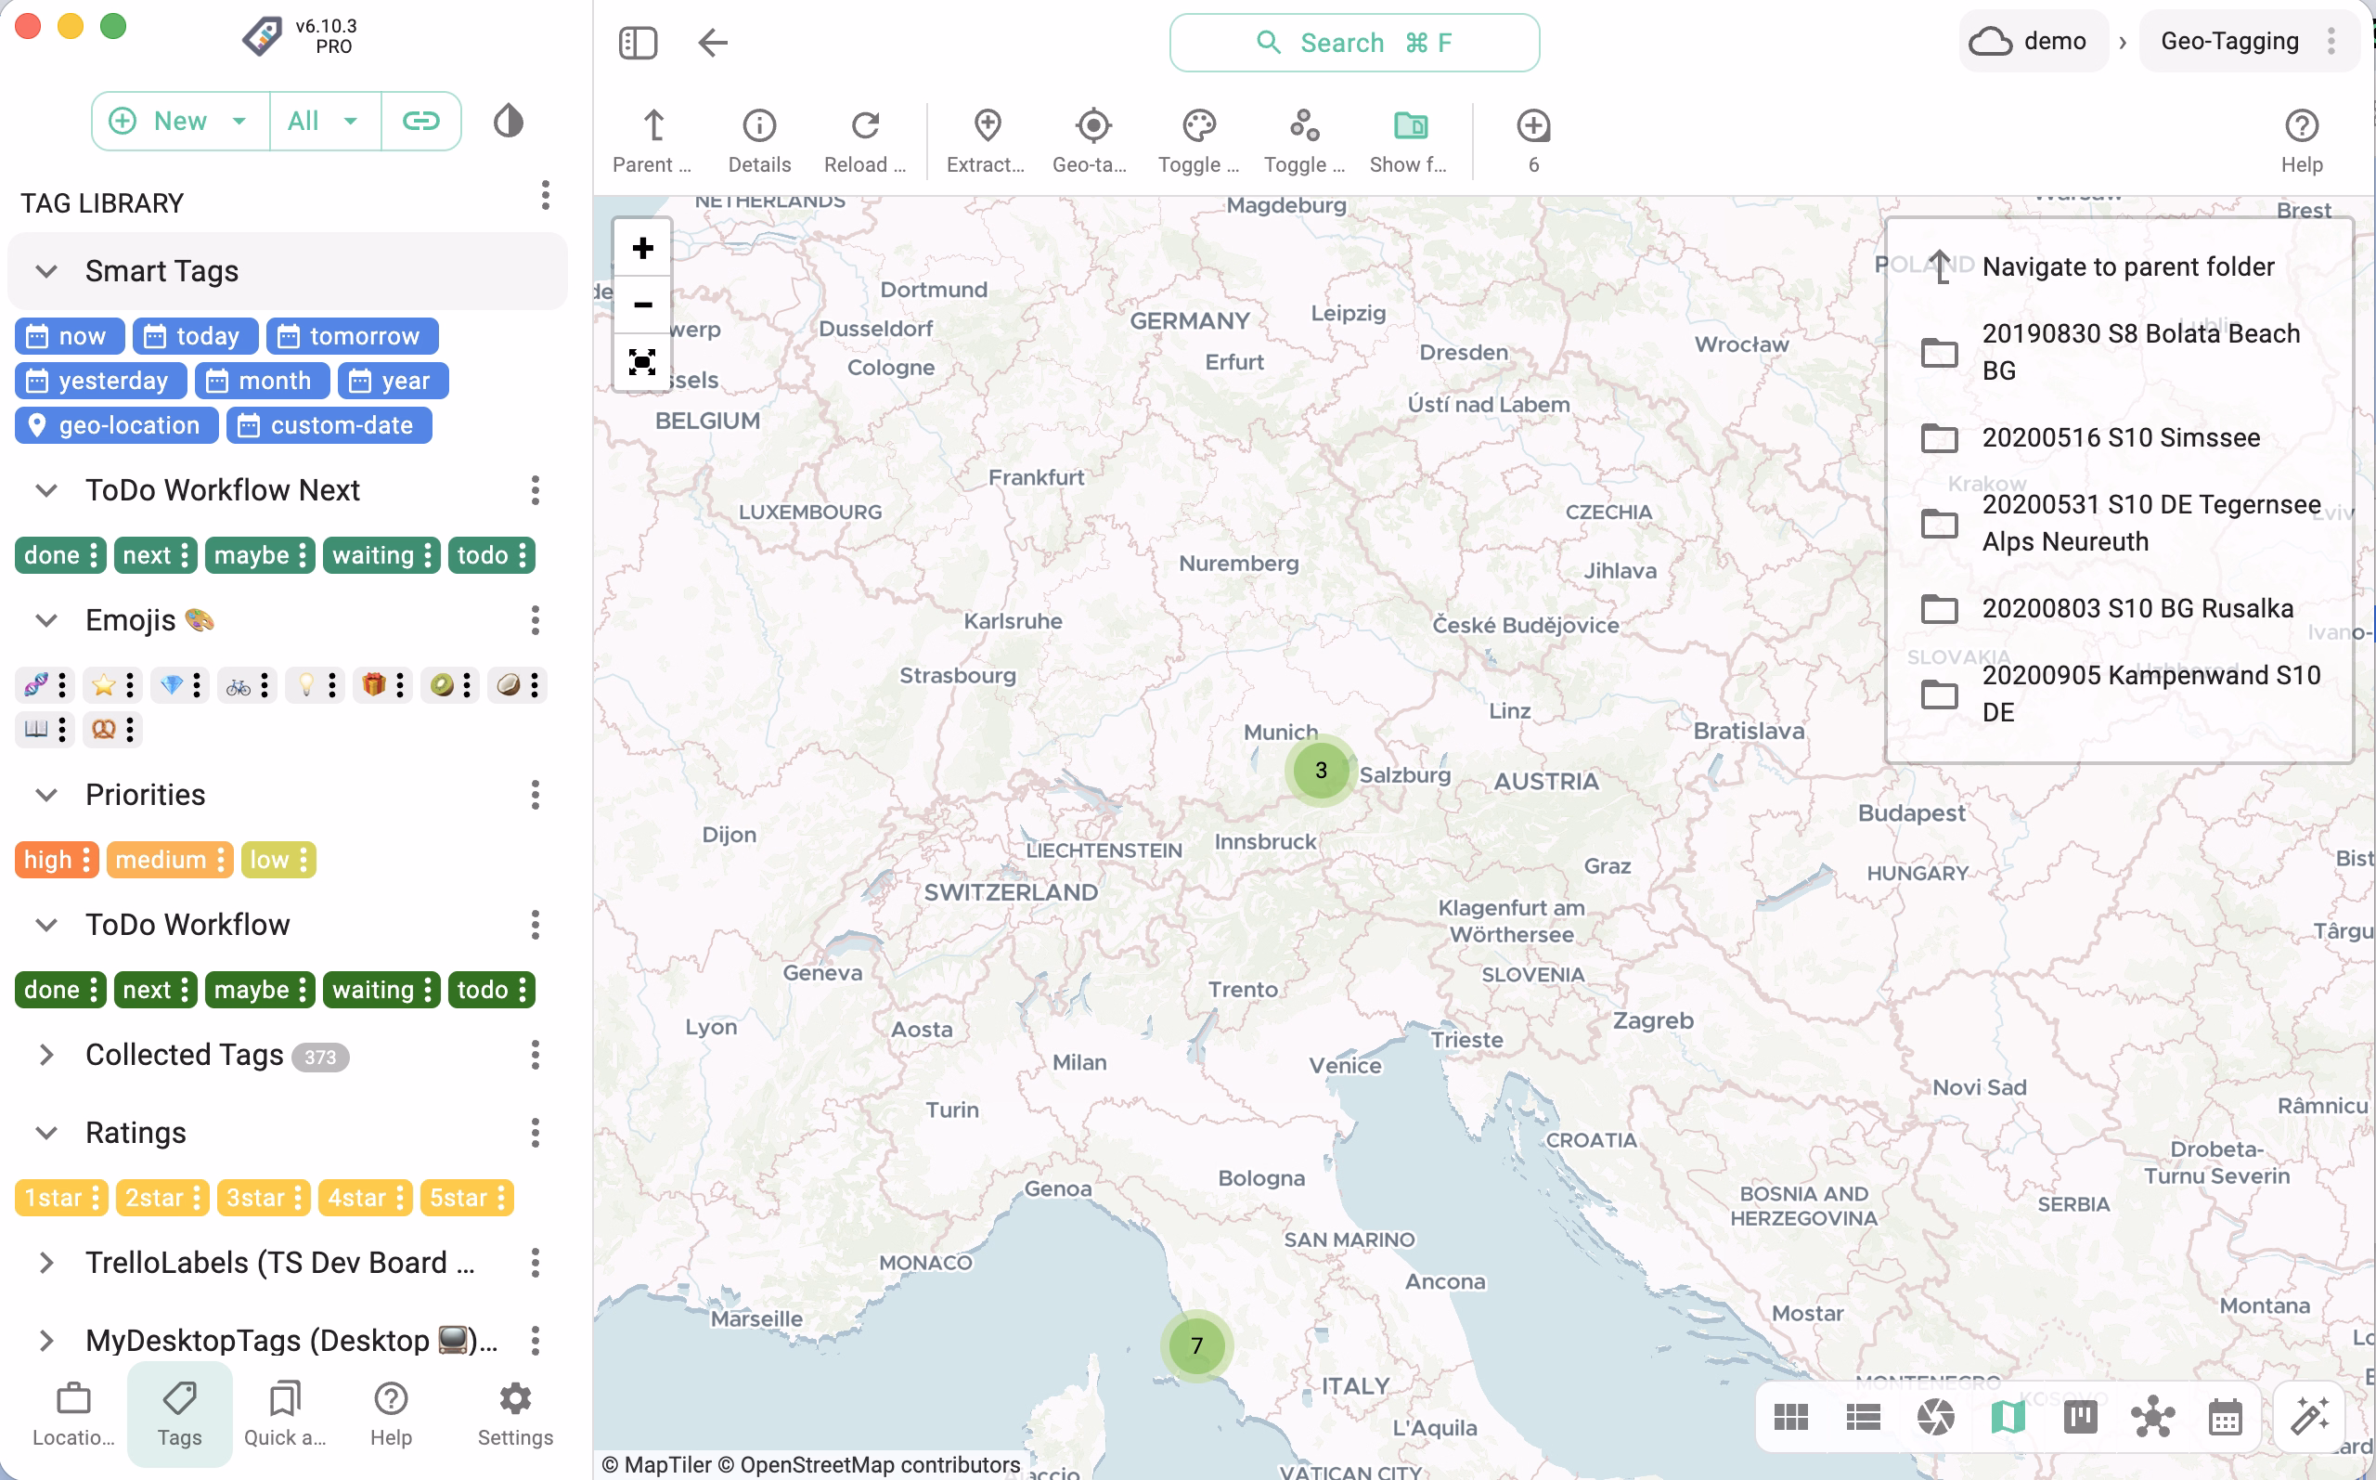Navigate to parent folder via Parent toolbar icon
Image resolution: width=2376 pixels, height=1480 pixels.
click(652, 141)
